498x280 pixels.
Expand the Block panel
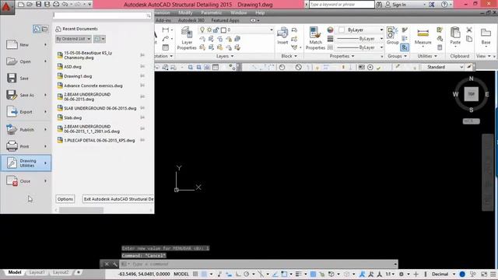(289, 56)
